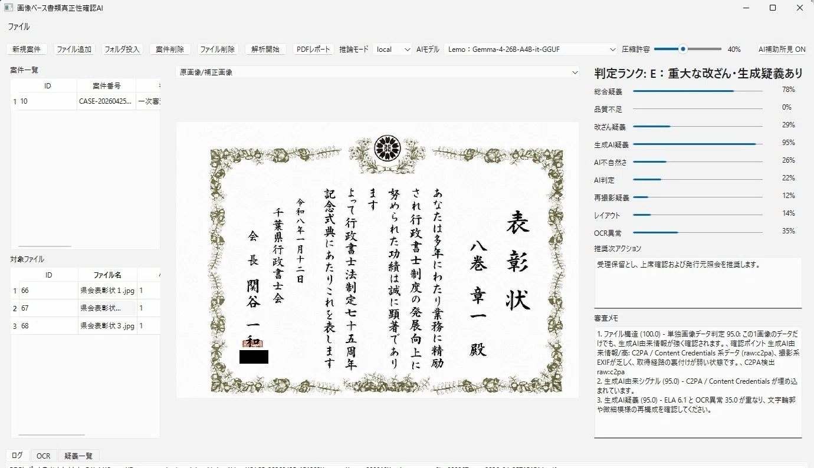
Task: Click the AI不自然さ score bar
Action: [697, 162]
